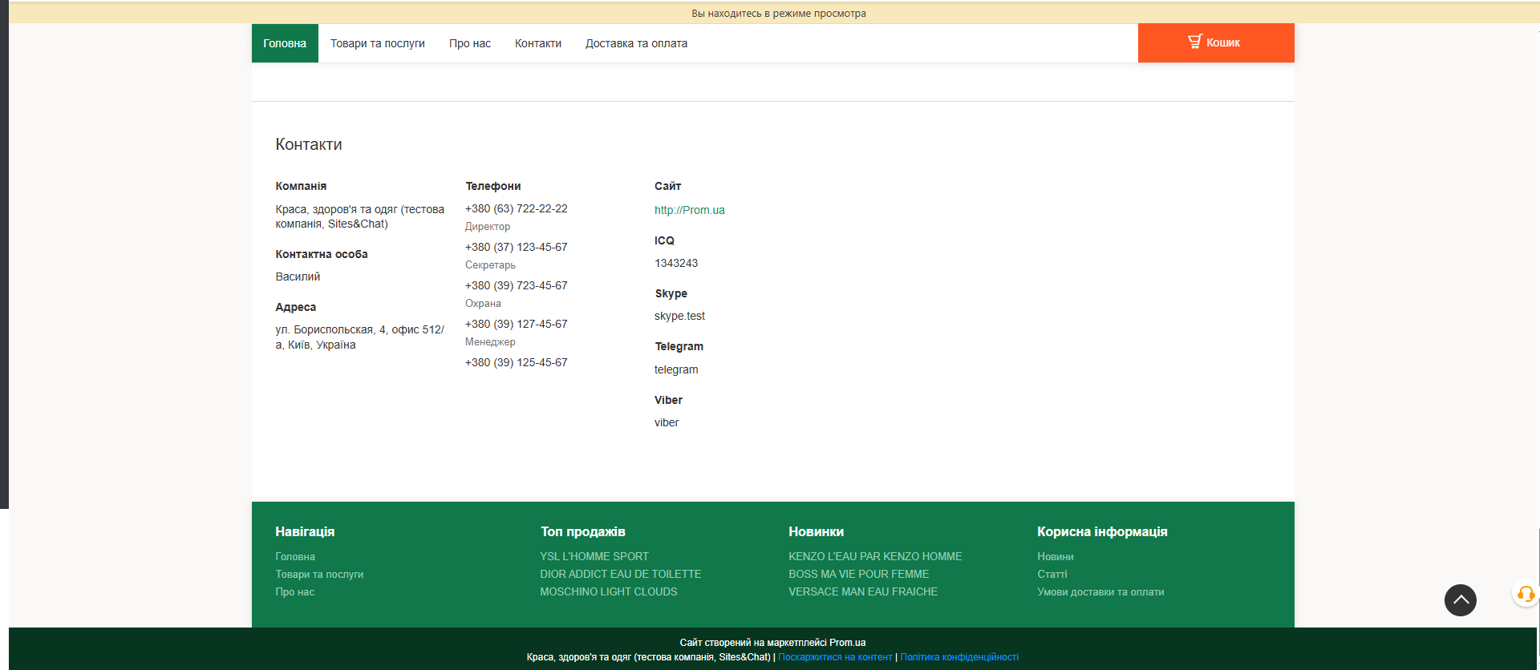Viewport: 1540px width, 670px height.
Task: Click footer Про нас link
Action: pos(294,591)
